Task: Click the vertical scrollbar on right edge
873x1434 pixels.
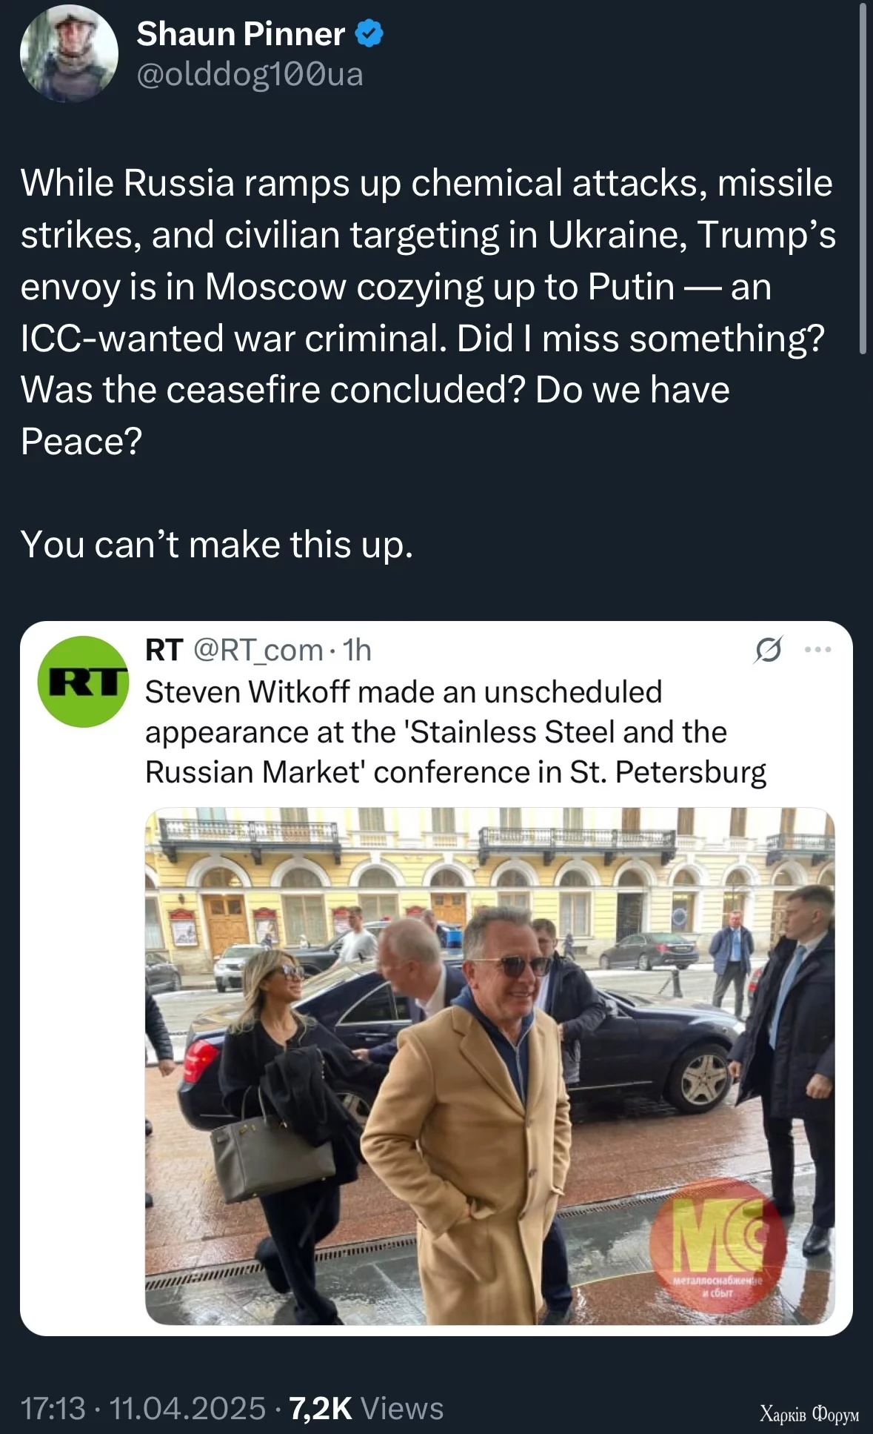Action: [863, 178]
